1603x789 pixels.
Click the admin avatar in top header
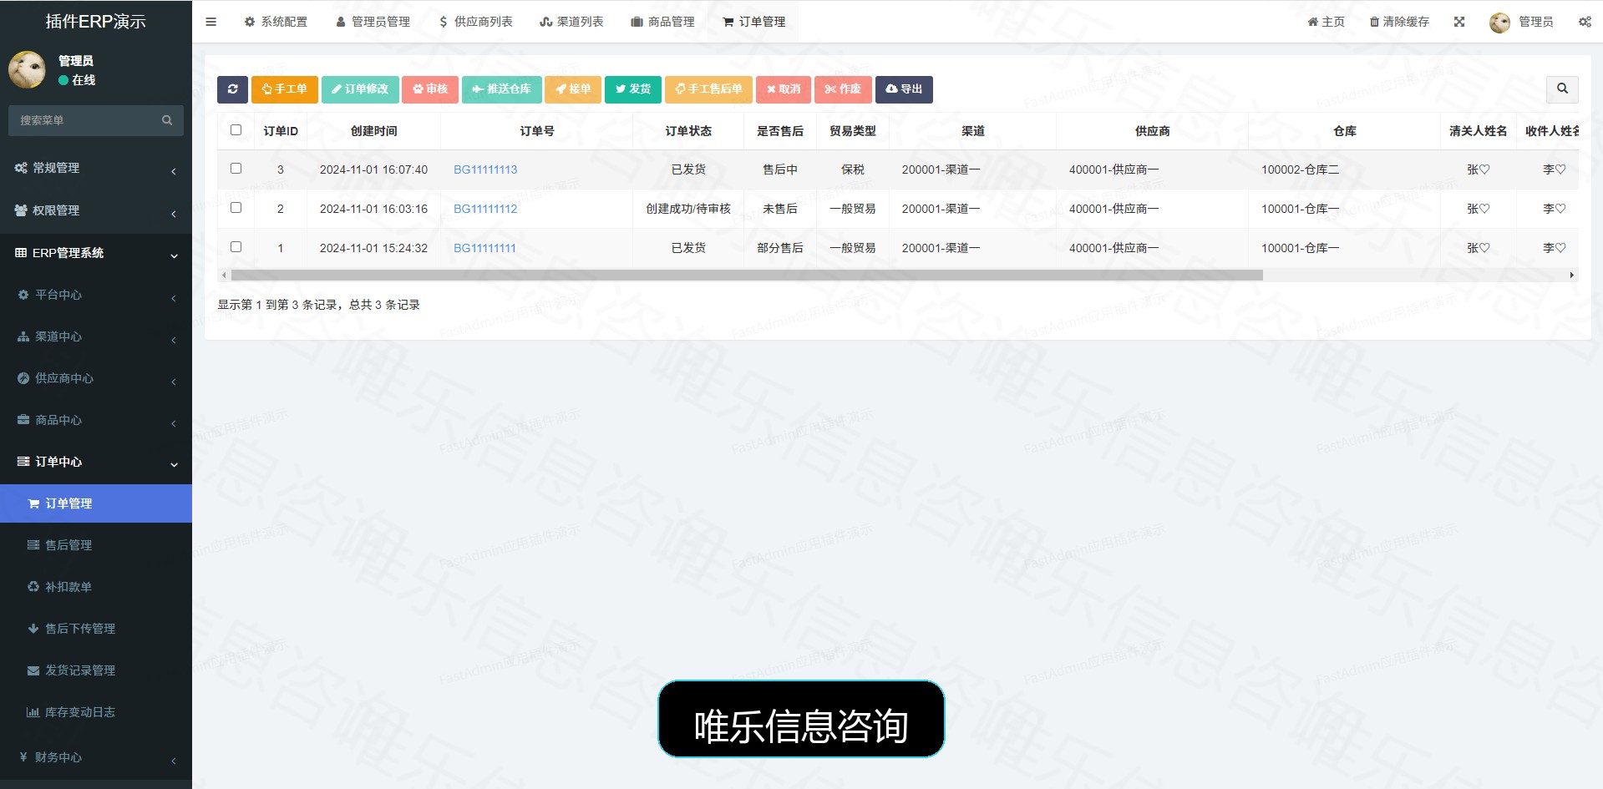[x=1499, y=23]
